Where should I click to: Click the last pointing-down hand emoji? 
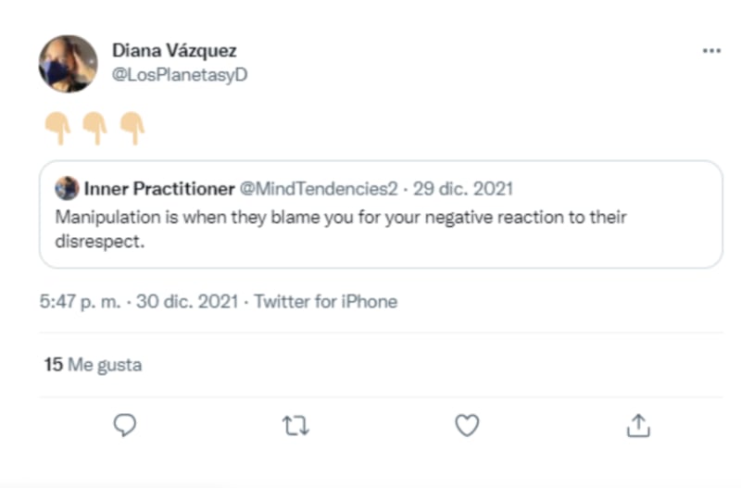132,128
